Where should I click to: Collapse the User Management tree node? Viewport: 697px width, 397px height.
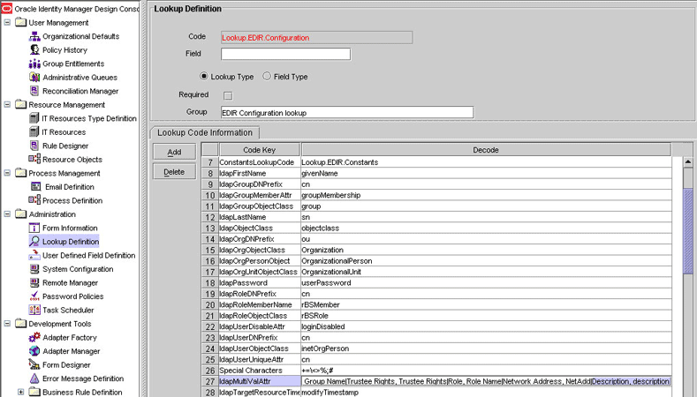[x=8, y=22]
